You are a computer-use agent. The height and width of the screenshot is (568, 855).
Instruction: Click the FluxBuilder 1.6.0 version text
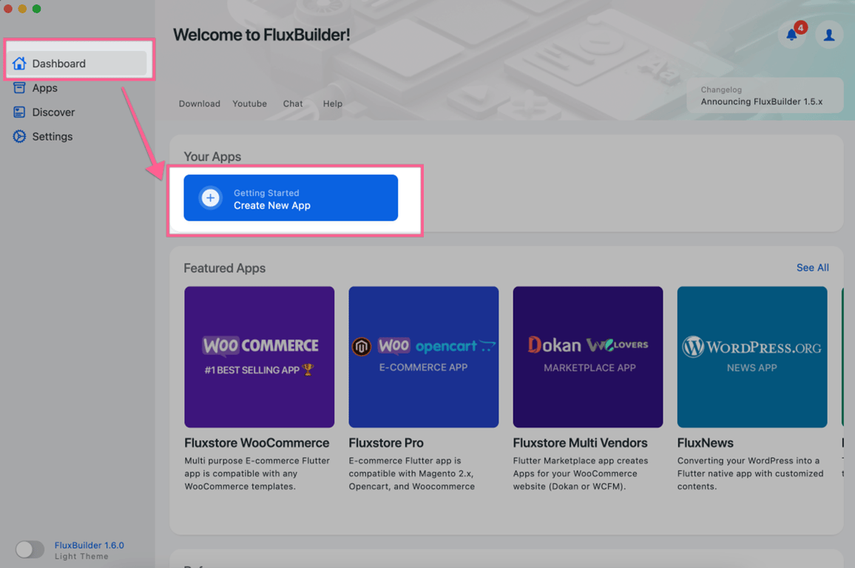(89, 545)
